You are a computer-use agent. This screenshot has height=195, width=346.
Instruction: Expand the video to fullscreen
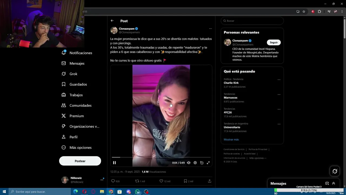pyautogui.click(x=208, y=163)
